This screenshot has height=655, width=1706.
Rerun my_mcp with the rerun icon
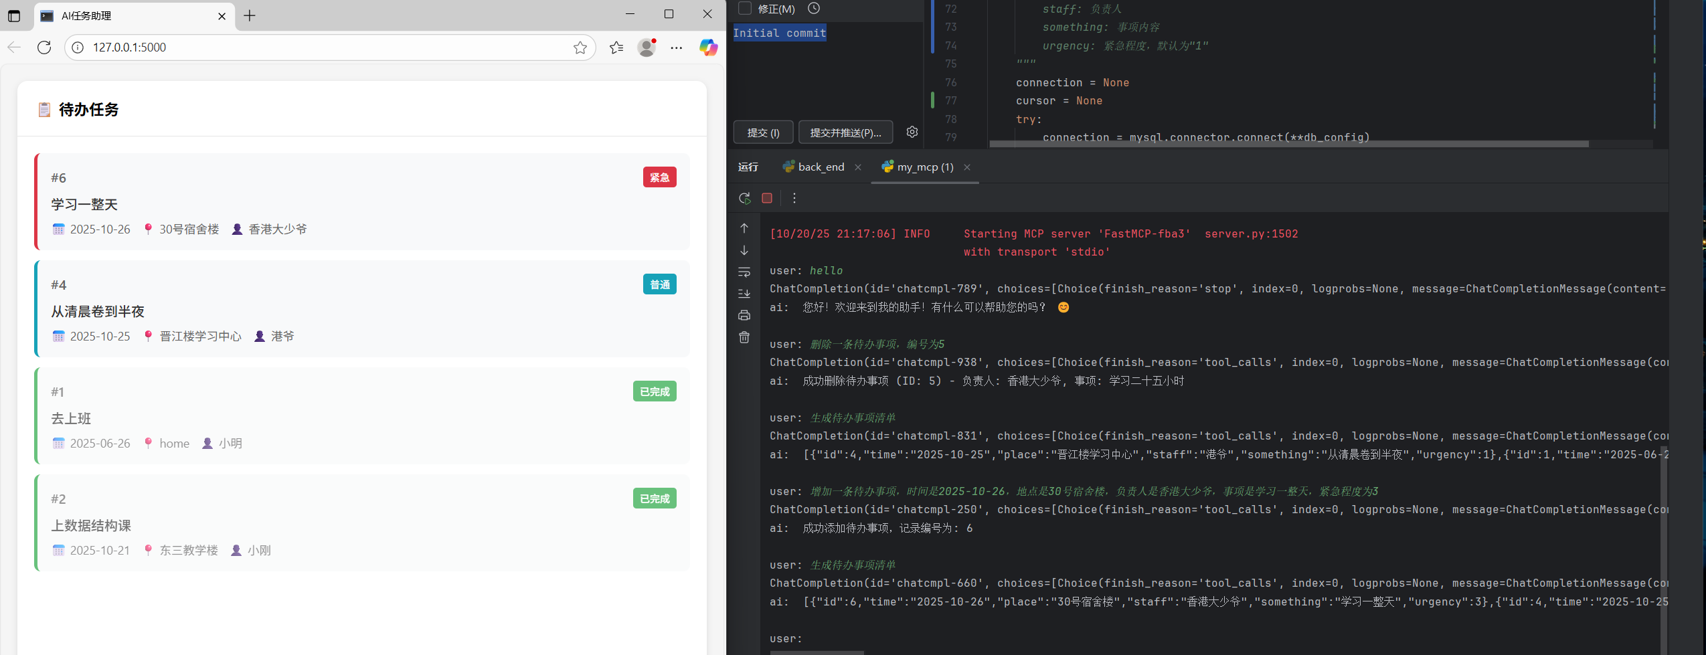click(x=744, y=198)
